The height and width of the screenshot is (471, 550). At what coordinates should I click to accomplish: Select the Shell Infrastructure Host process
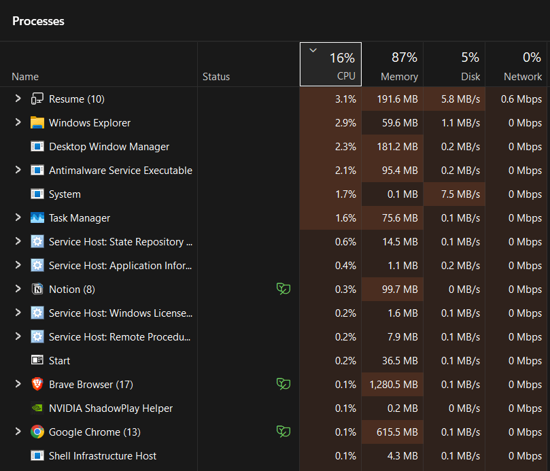(102, 455)
